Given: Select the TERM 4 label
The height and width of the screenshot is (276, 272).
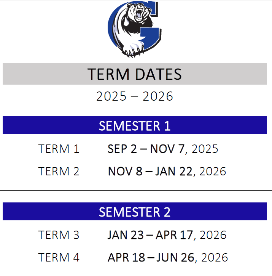Looking at the screenshot, I should tap(59, 257).
